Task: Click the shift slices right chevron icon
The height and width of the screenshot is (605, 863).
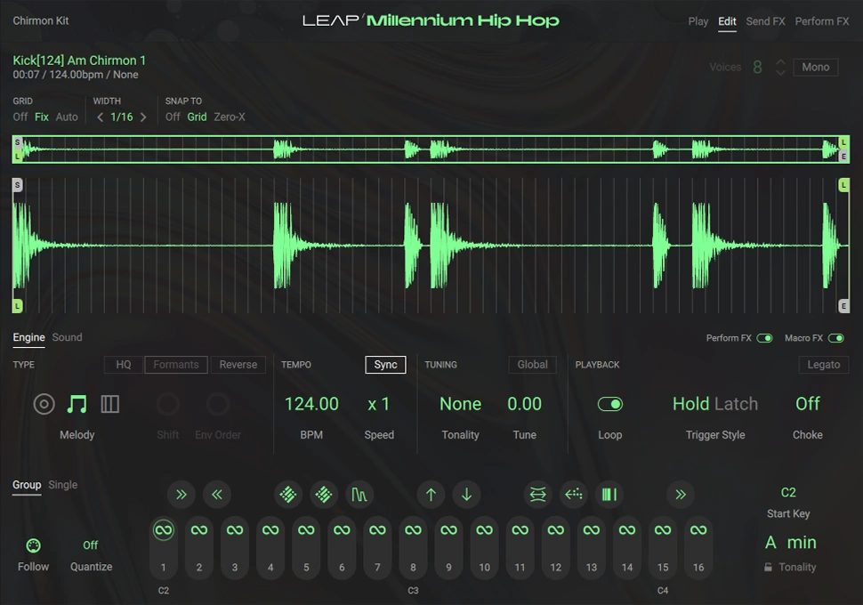Action: point(181,495)
